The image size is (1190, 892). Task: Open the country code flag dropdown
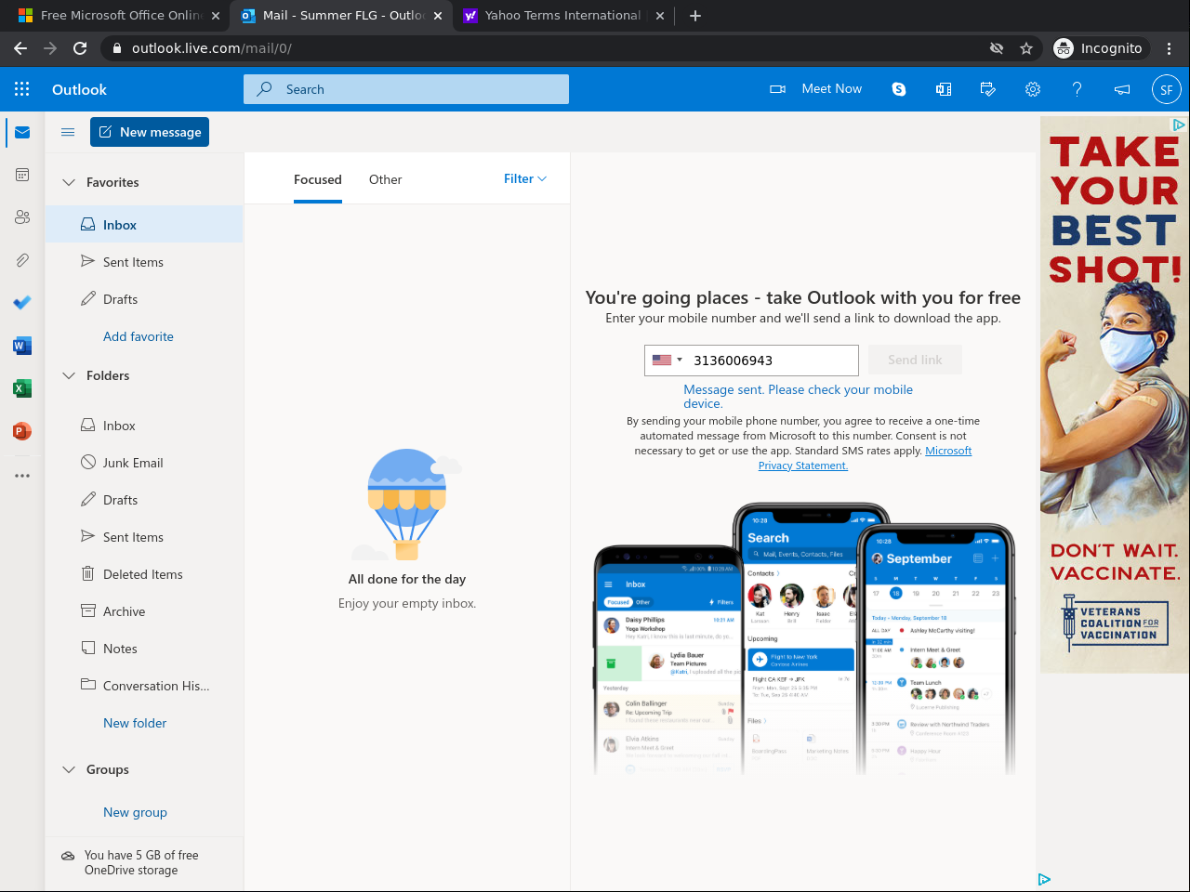[668, 361]
